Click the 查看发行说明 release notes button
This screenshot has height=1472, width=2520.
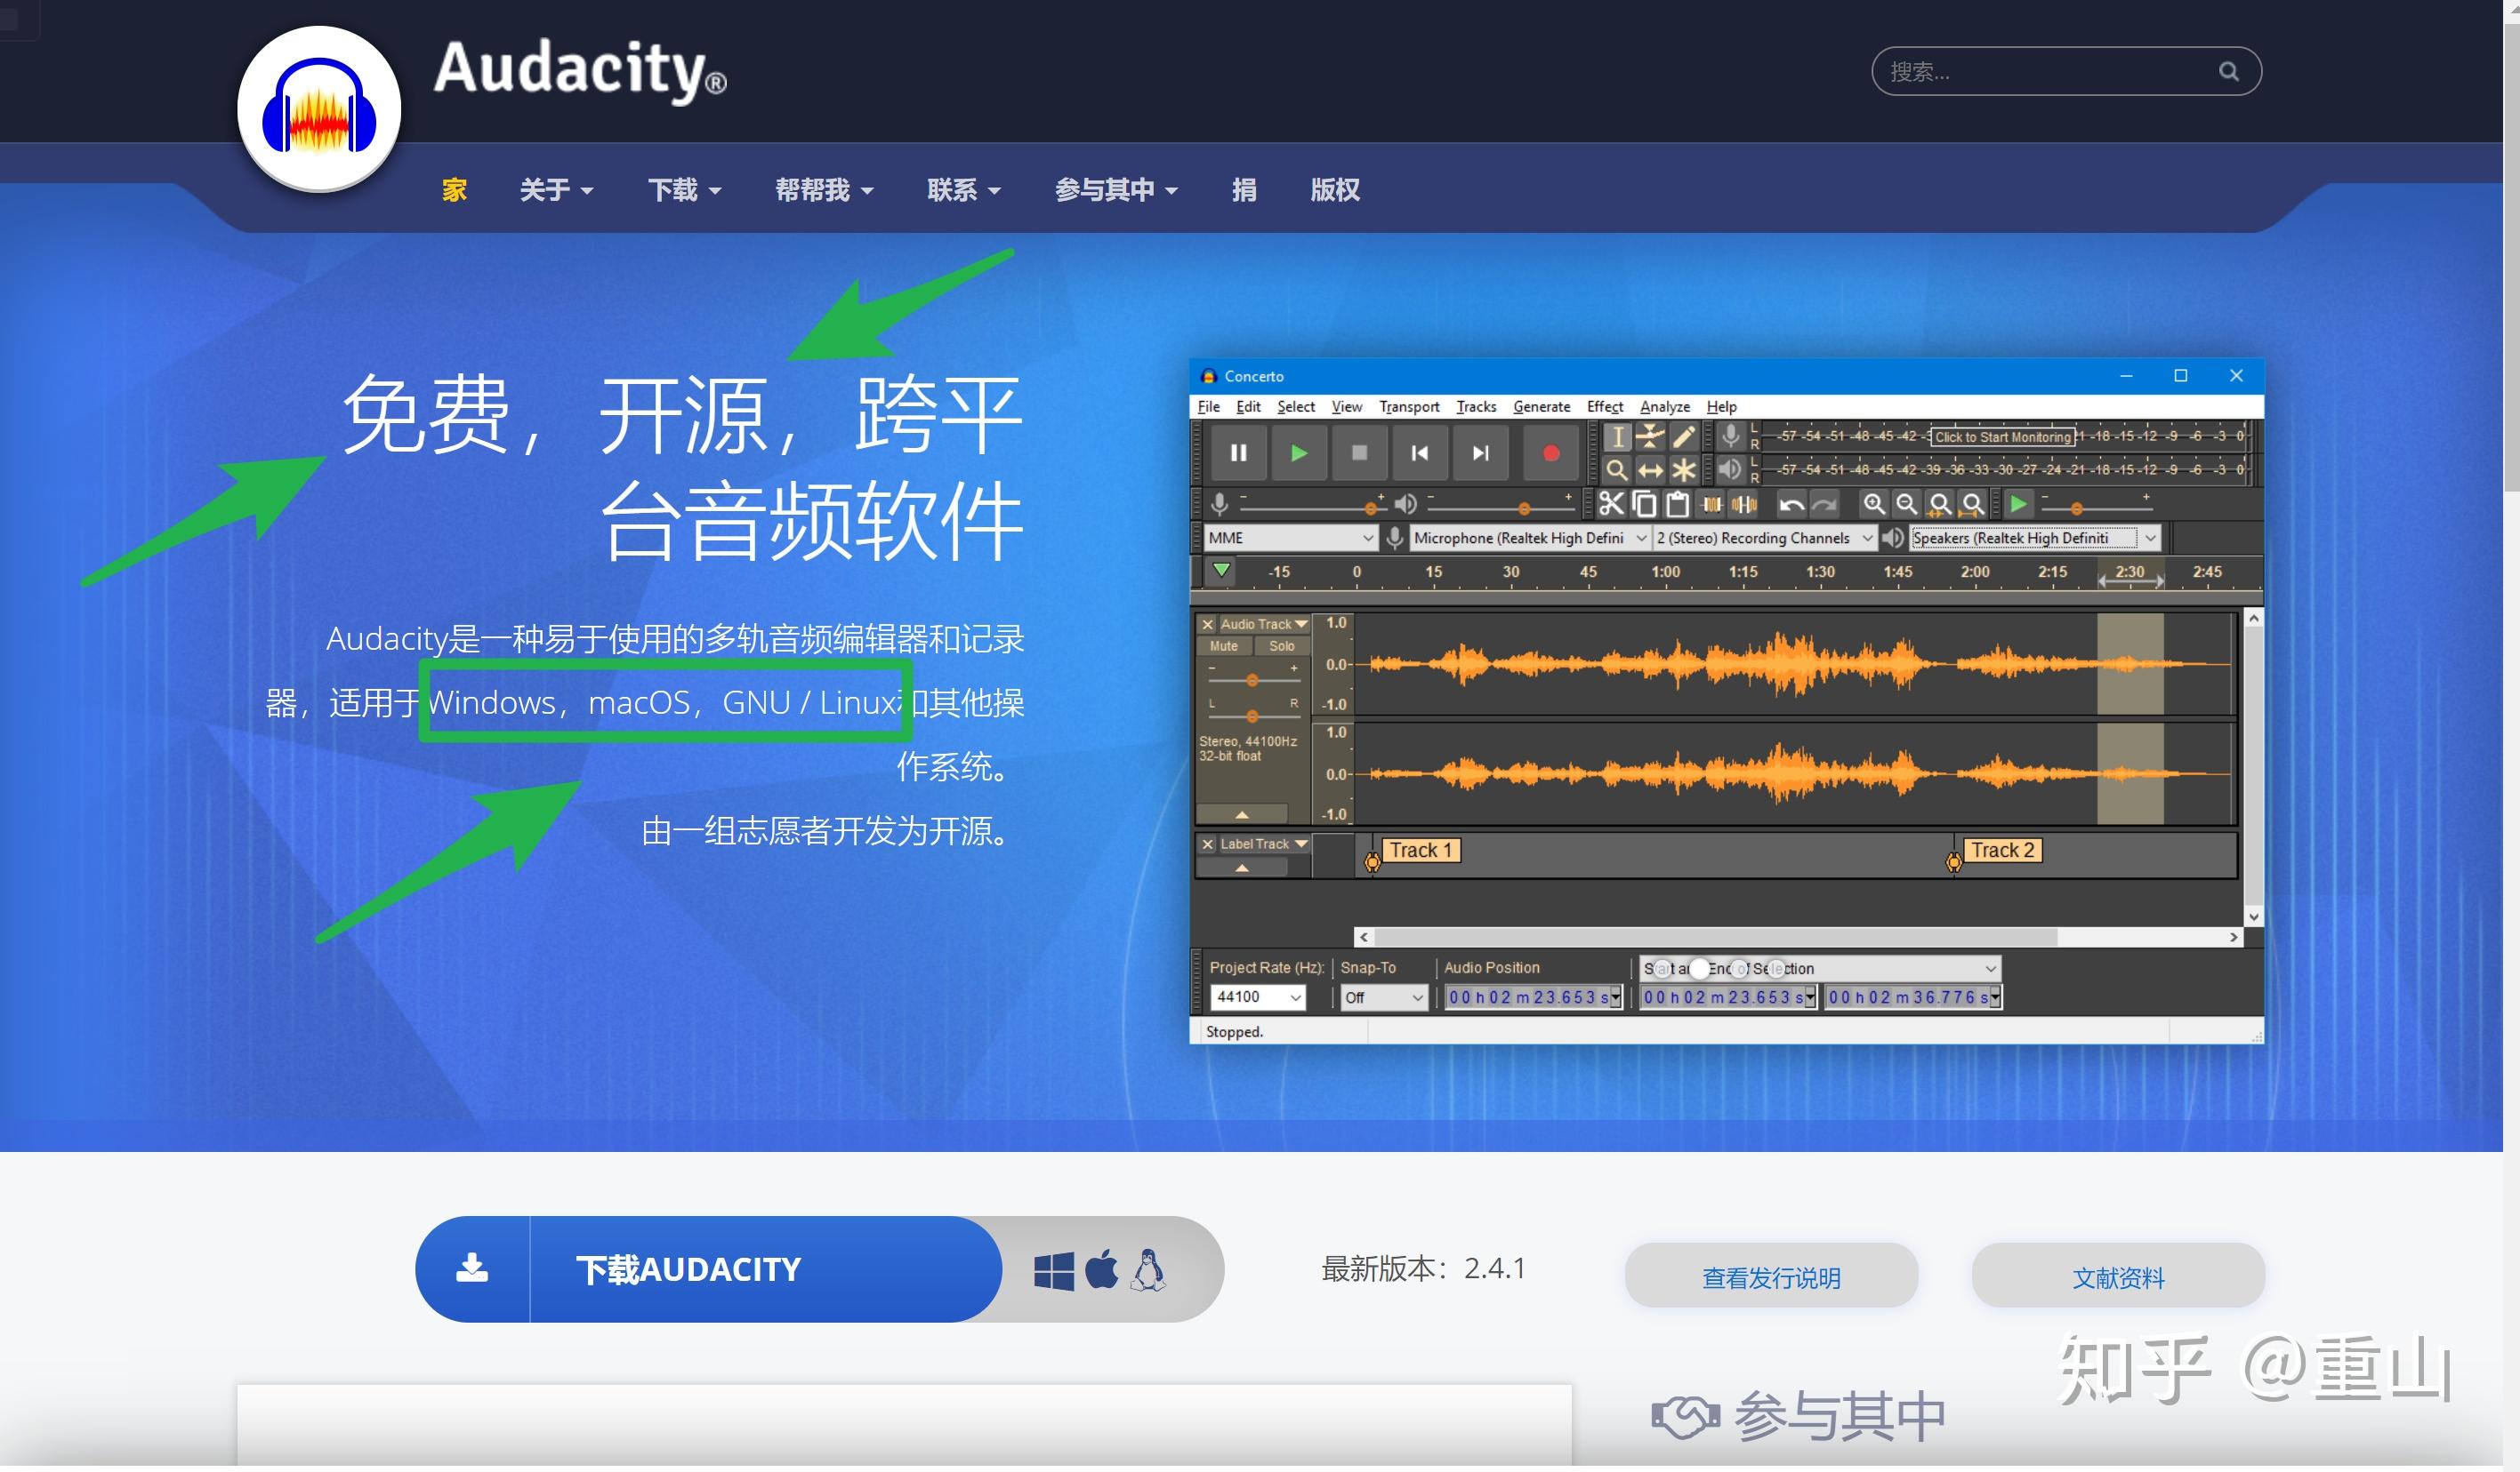click(x=1770, y=1278)
